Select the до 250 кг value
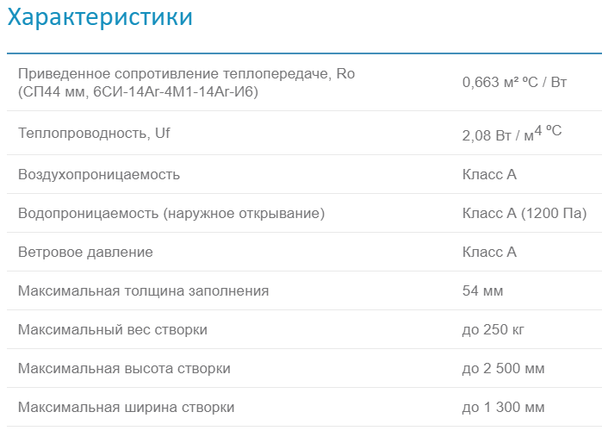This screenshot has width=602, height=437. (493, 329)
